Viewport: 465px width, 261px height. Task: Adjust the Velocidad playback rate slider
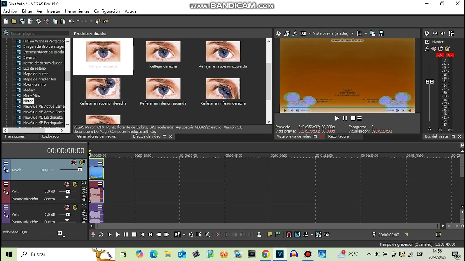60,233
